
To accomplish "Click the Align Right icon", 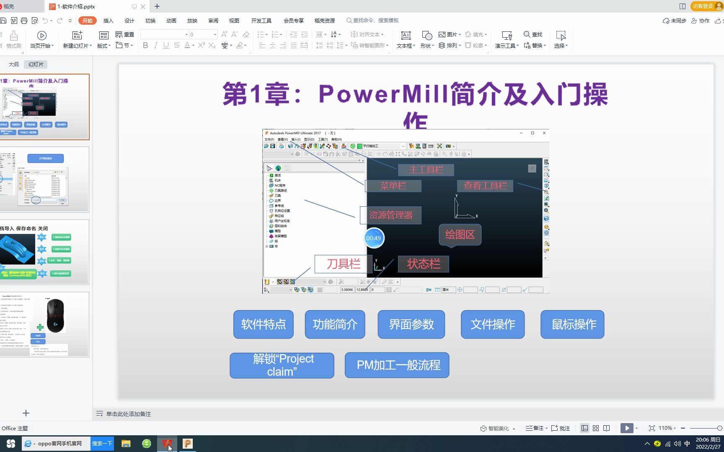I will pos(283,45).
